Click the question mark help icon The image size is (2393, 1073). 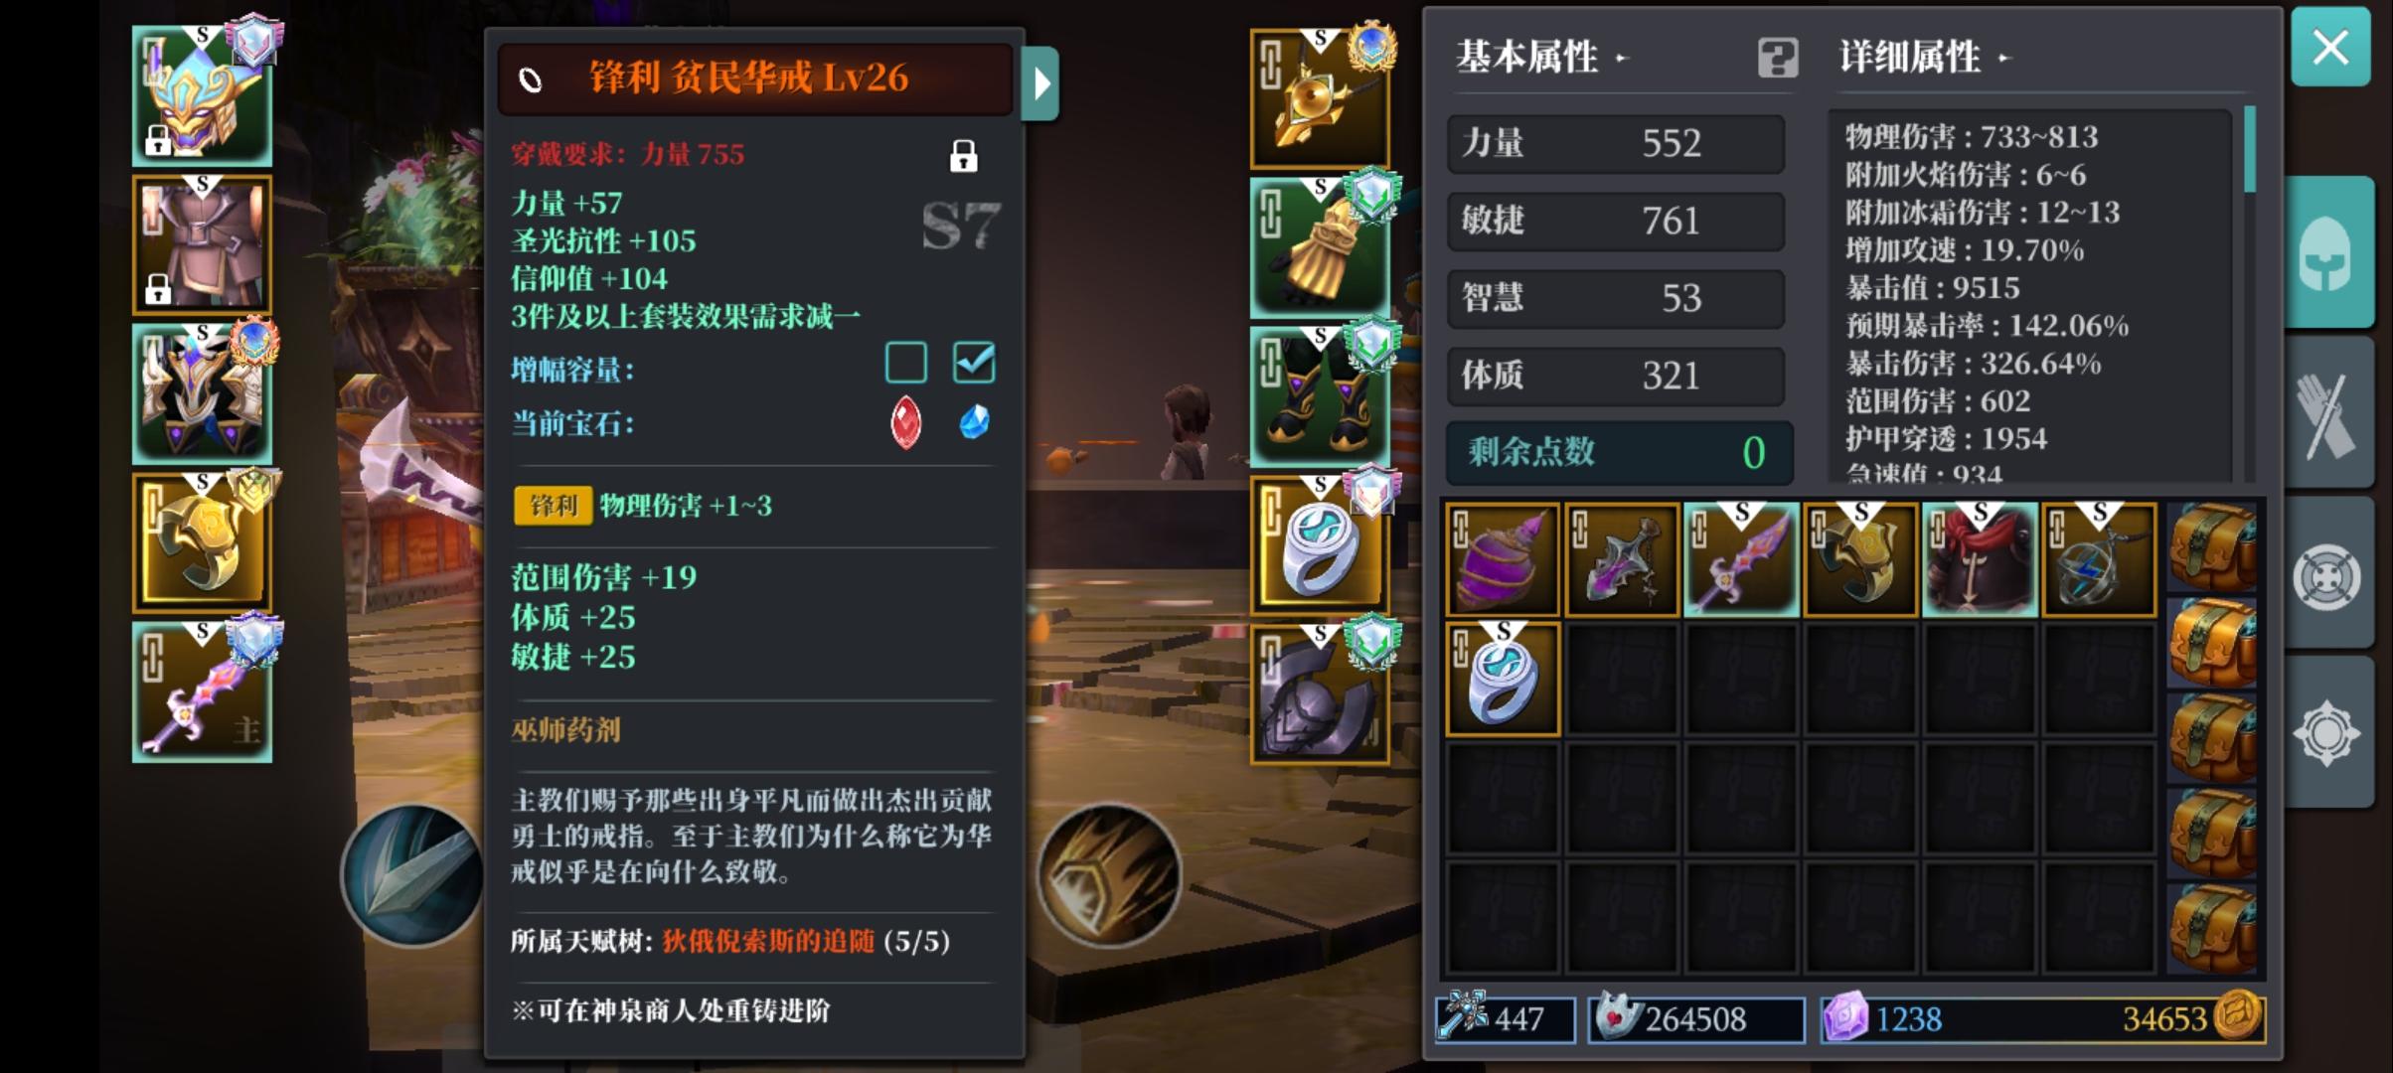pyautogui.click(x=1777, y=58)
